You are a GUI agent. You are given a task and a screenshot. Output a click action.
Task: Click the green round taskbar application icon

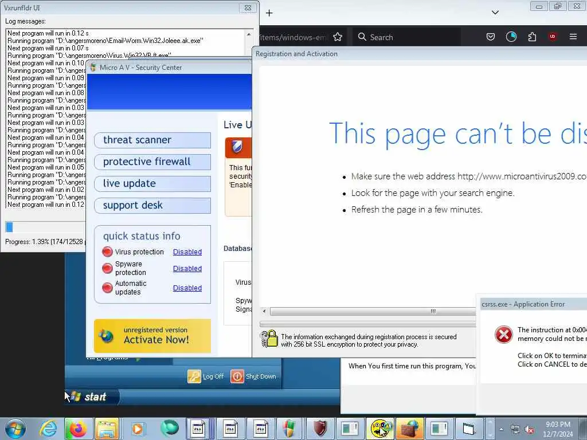170,429
